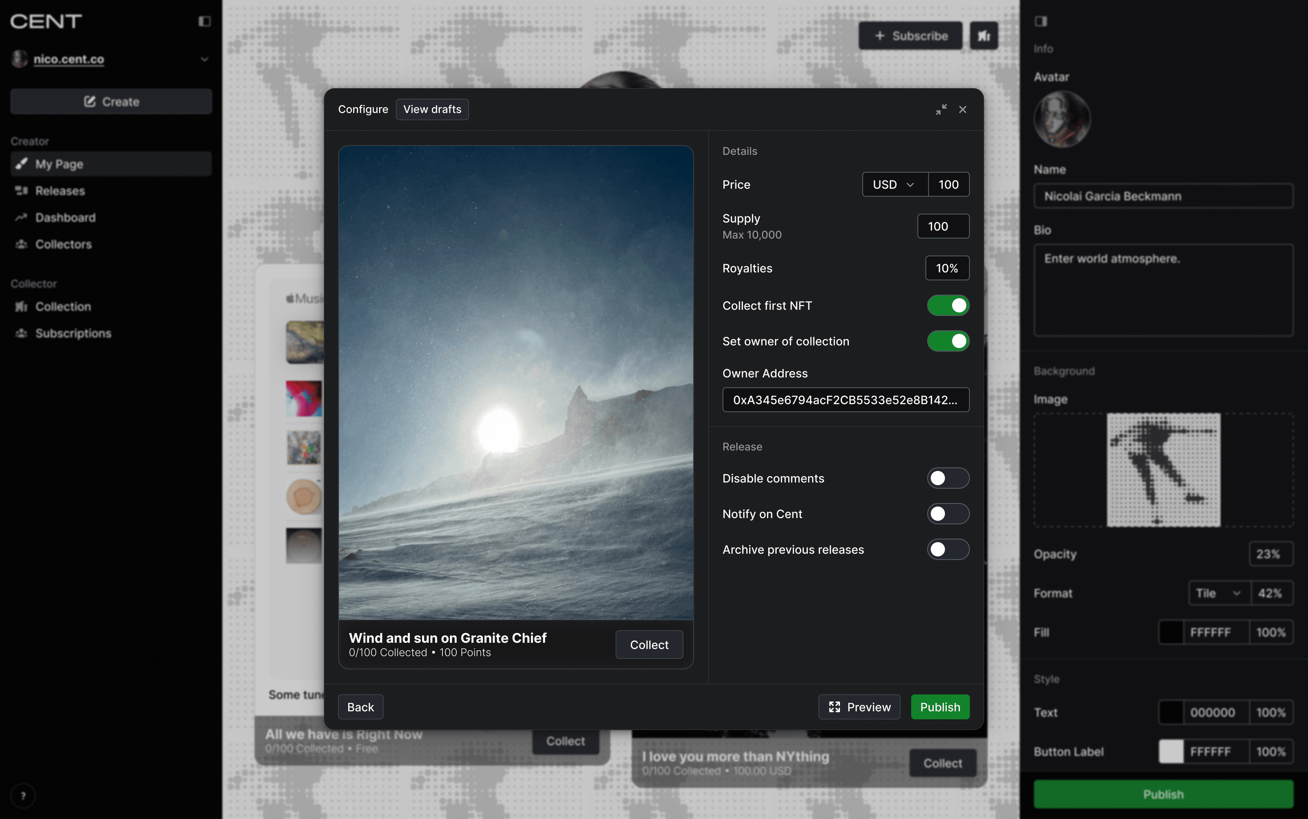Switch to the View drafts tab
The height and width of the screenshot is (819, 1308).
pyautogui.click(x=432, y=109)
